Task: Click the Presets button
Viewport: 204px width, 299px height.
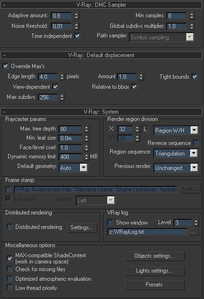Action: point(155,285)
